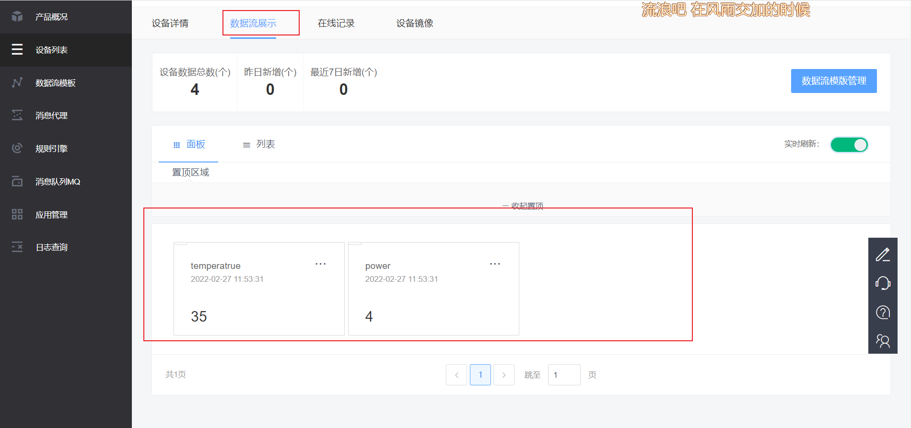
Task: Switch to the 在线记录 tab
Action: click(x=336, y=23)
